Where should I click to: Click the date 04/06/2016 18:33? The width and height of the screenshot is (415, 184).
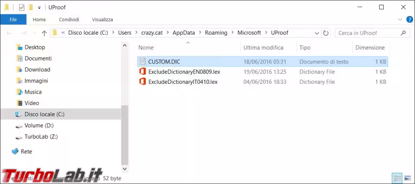(265, 82)
